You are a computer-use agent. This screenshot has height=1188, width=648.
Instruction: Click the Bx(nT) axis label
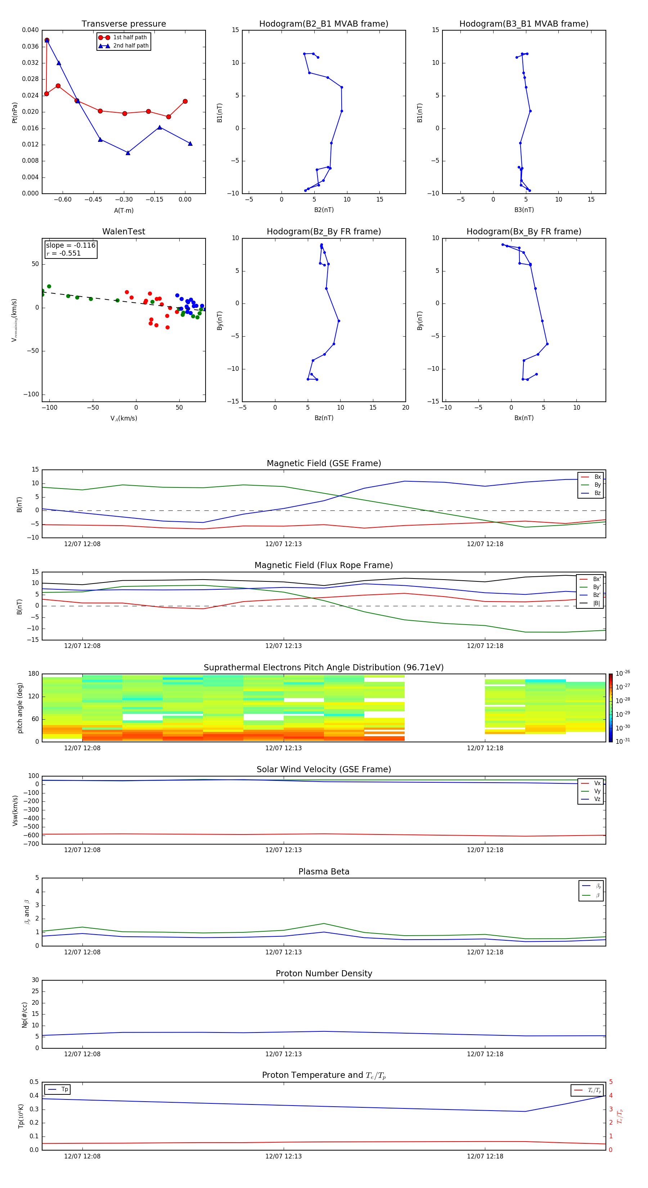point(524,418)
